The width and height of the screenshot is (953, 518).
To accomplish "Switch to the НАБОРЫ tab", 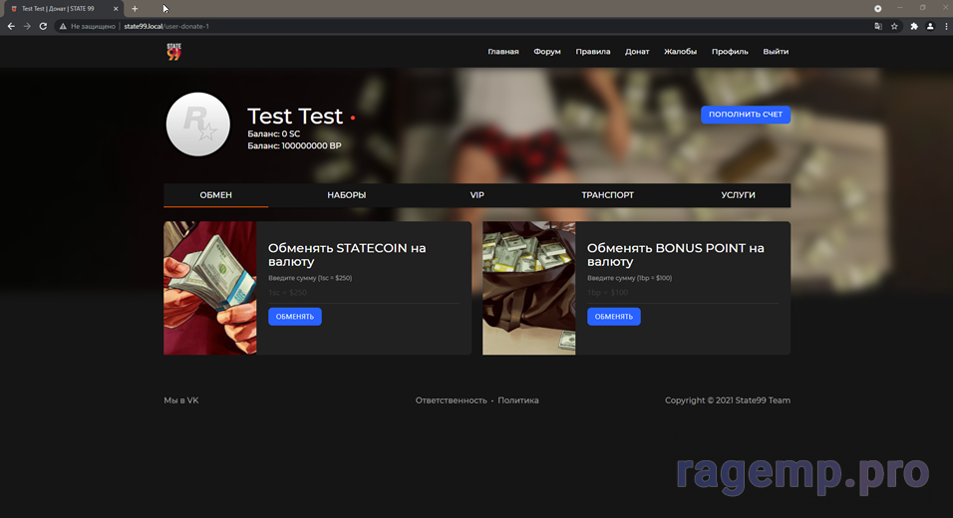I will pyautogui.click(x=346, y=195).
